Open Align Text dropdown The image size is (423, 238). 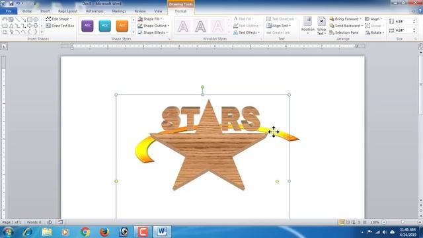[279, 26]
